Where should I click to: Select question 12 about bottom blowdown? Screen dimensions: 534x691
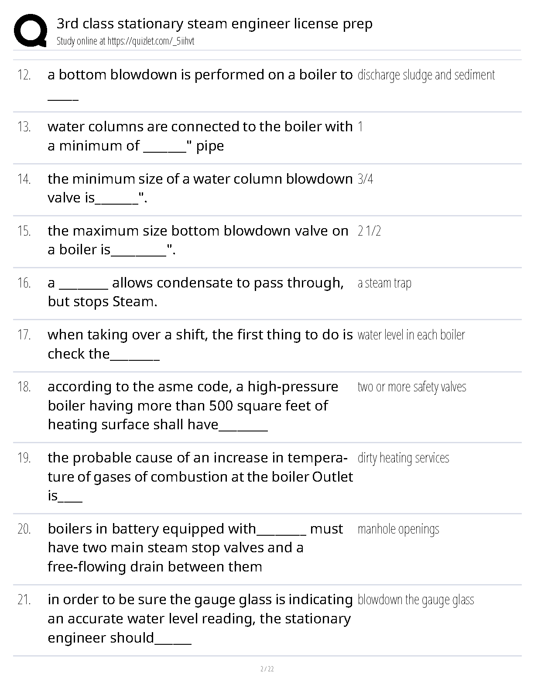(200, 84)
